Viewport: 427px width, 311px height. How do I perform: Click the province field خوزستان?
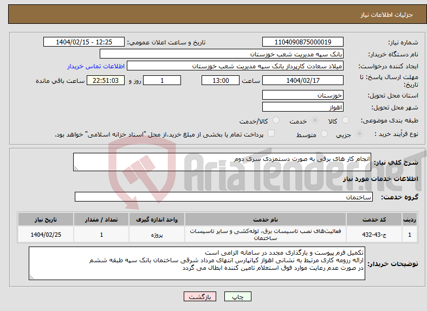coord(302,95)
